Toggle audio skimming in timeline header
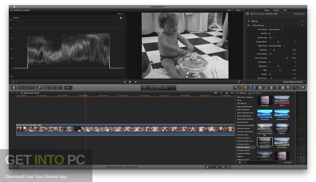The width and height of the screenshot is (316, 182). point(221,93)
